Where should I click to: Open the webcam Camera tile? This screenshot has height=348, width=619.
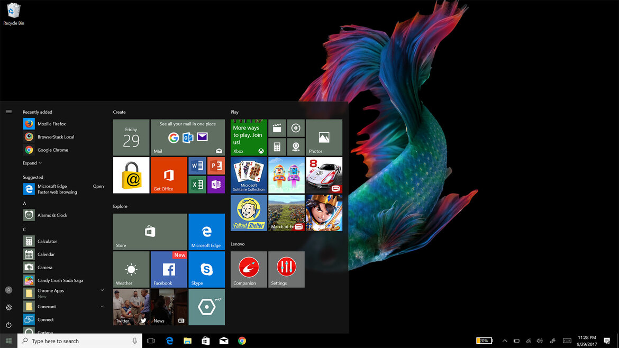coord(296,147)
